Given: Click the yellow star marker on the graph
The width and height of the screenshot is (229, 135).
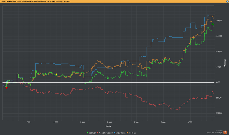Looking at the screenshot, I should (x=56, y=74).
